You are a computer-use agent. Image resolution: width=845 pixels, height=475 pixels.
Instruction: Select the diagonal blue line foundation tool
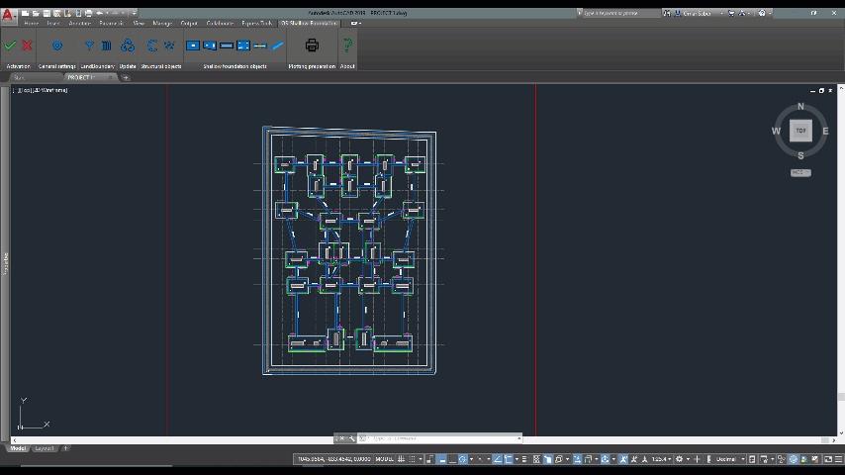pos(278,46)
